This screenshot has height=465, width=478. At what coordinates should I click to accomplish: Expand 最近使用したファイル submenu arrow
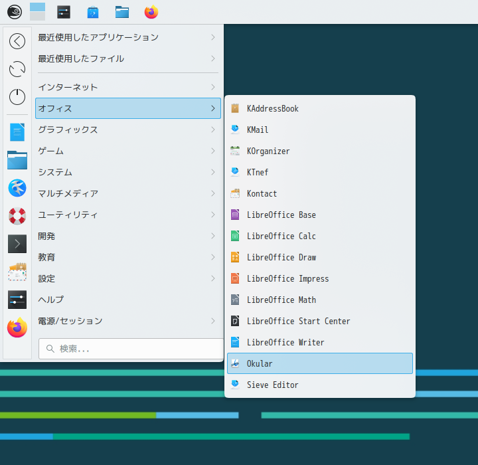coord(213,58)
